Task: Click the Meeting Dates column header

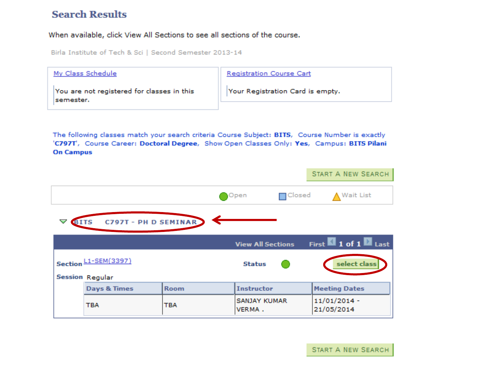Action: click(351, 288)
